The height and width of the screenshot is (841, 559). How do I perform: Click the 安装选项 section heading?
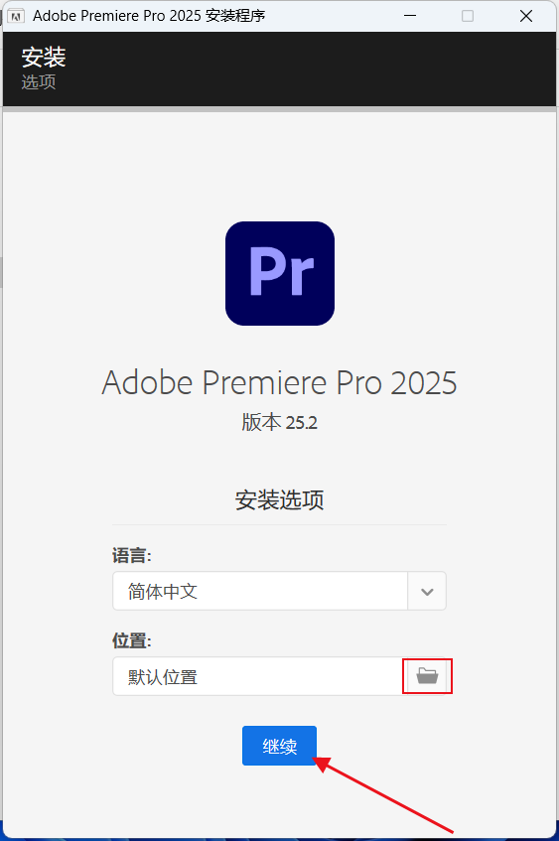point(280,499)
